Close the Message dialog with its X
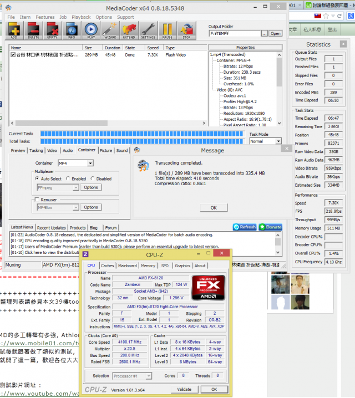This screenshot has width=355, height=398. click(x=287, y=149)
